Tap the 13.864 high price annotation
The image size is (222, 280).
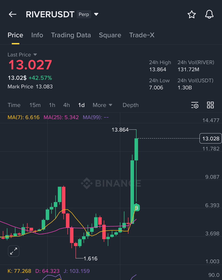tap(120, 130)
